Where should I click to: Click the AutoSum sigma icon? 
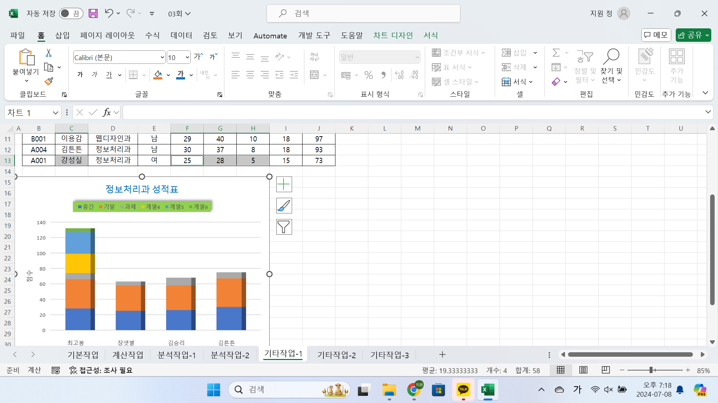tap(556, 53)
